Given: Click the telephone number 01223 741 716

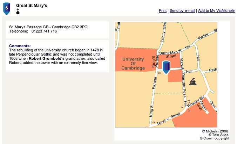Looking at the screenshot, I should point(44,31).
